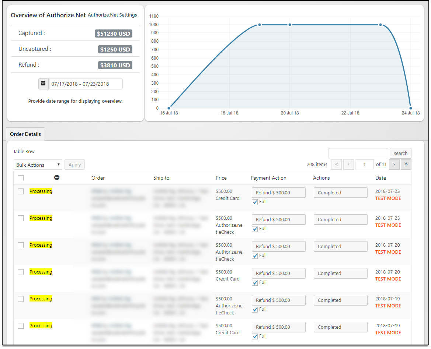The width and height of the screenshot is (431, 349).
Task: Click the 208 items count text
Action: pyautogui.click(x=317, y=164)
